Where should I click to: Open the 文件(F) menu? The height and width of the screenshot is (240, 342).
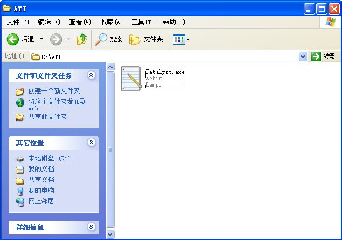point(18,22)
